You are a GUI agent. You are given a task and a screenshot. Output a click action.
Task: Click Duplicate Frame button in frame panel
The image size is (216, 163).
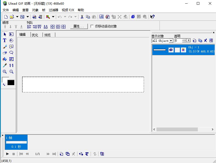pos(68,154)
